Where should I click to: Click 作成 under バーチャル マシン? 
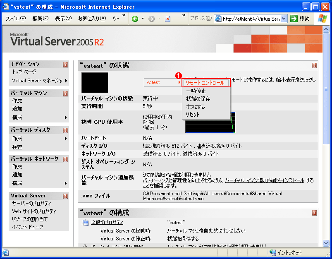pos(17,101)
